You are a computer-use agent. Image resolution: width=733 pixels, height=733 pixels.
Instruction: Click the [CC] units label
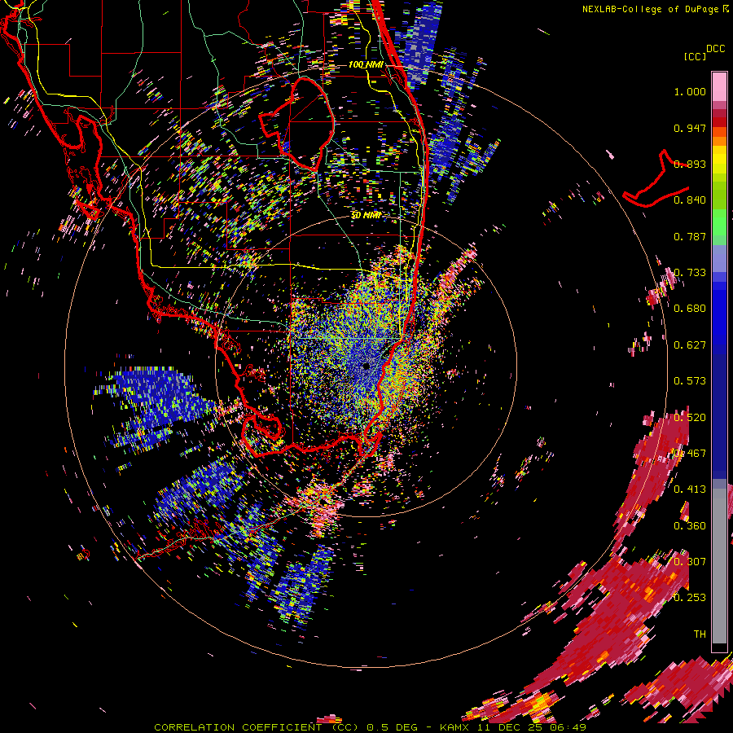point(695,56)
